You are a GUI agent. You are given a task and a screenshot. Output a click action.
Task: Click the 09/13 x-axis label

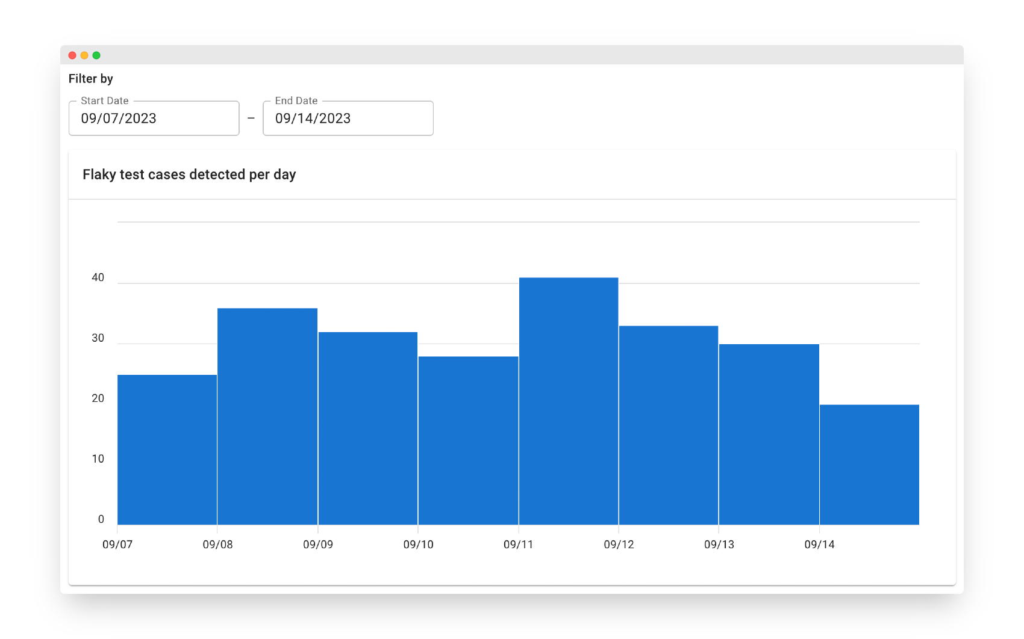click(x=719, y=545)
